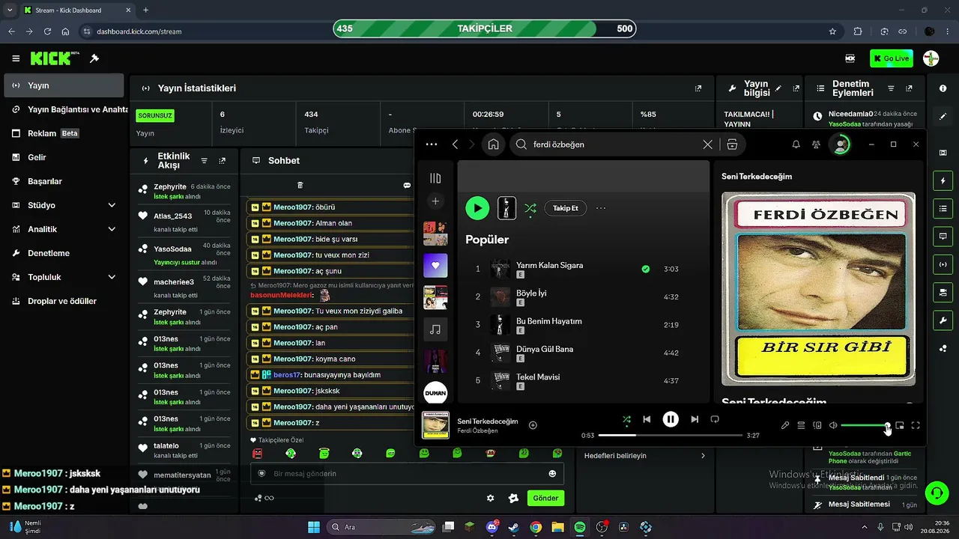Pop out the Yayın İstatistikleri panel

tap(698, 88)
